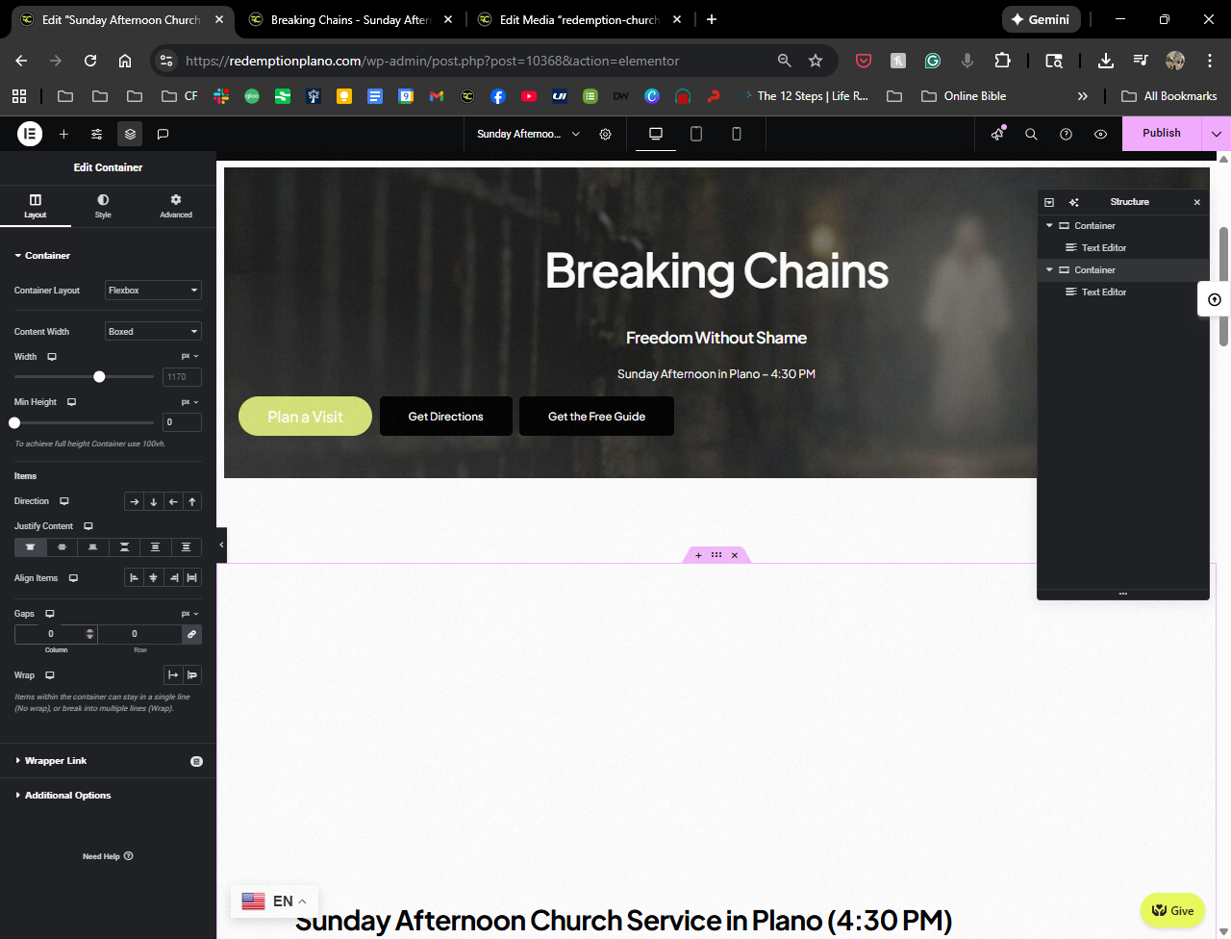Click the Publish button

click(x=1161, y=134)
